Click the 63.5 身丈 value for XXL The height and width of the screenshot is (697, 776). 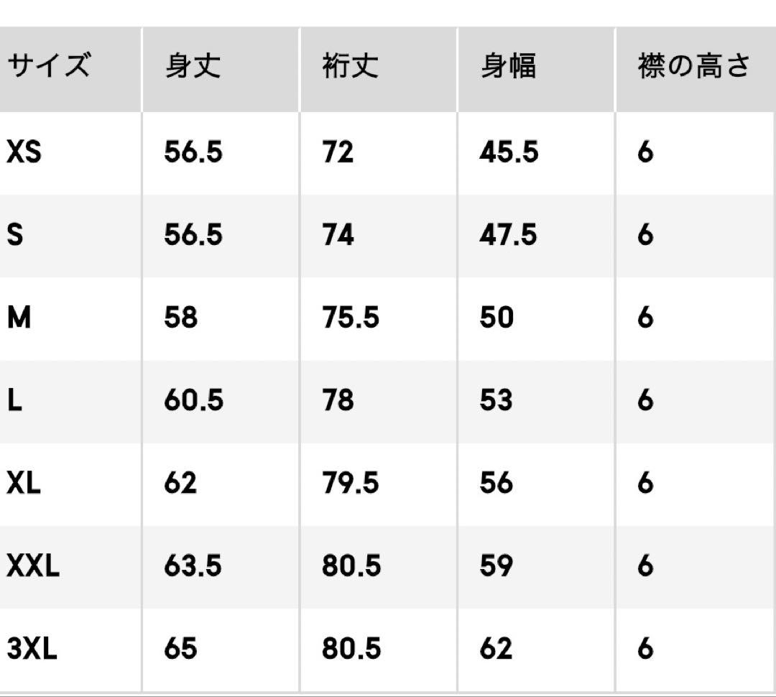[x=193, y=566]
